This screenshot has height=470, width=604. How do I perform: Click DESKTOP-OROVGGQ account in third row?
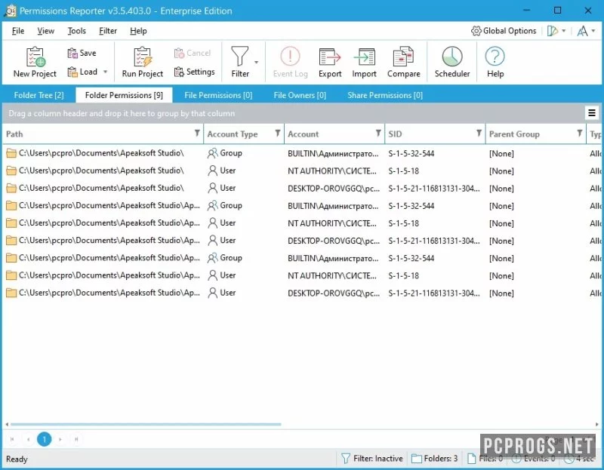(334, 189)
